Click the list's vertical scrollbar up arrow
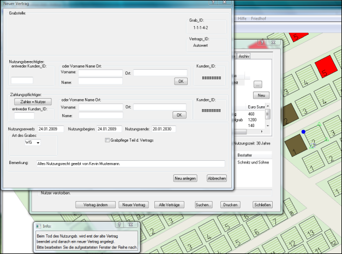 click(268, 106)
